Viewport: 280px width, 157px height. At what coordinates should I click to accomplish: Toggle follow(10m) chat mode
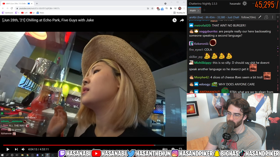click(x=248, y=17)
